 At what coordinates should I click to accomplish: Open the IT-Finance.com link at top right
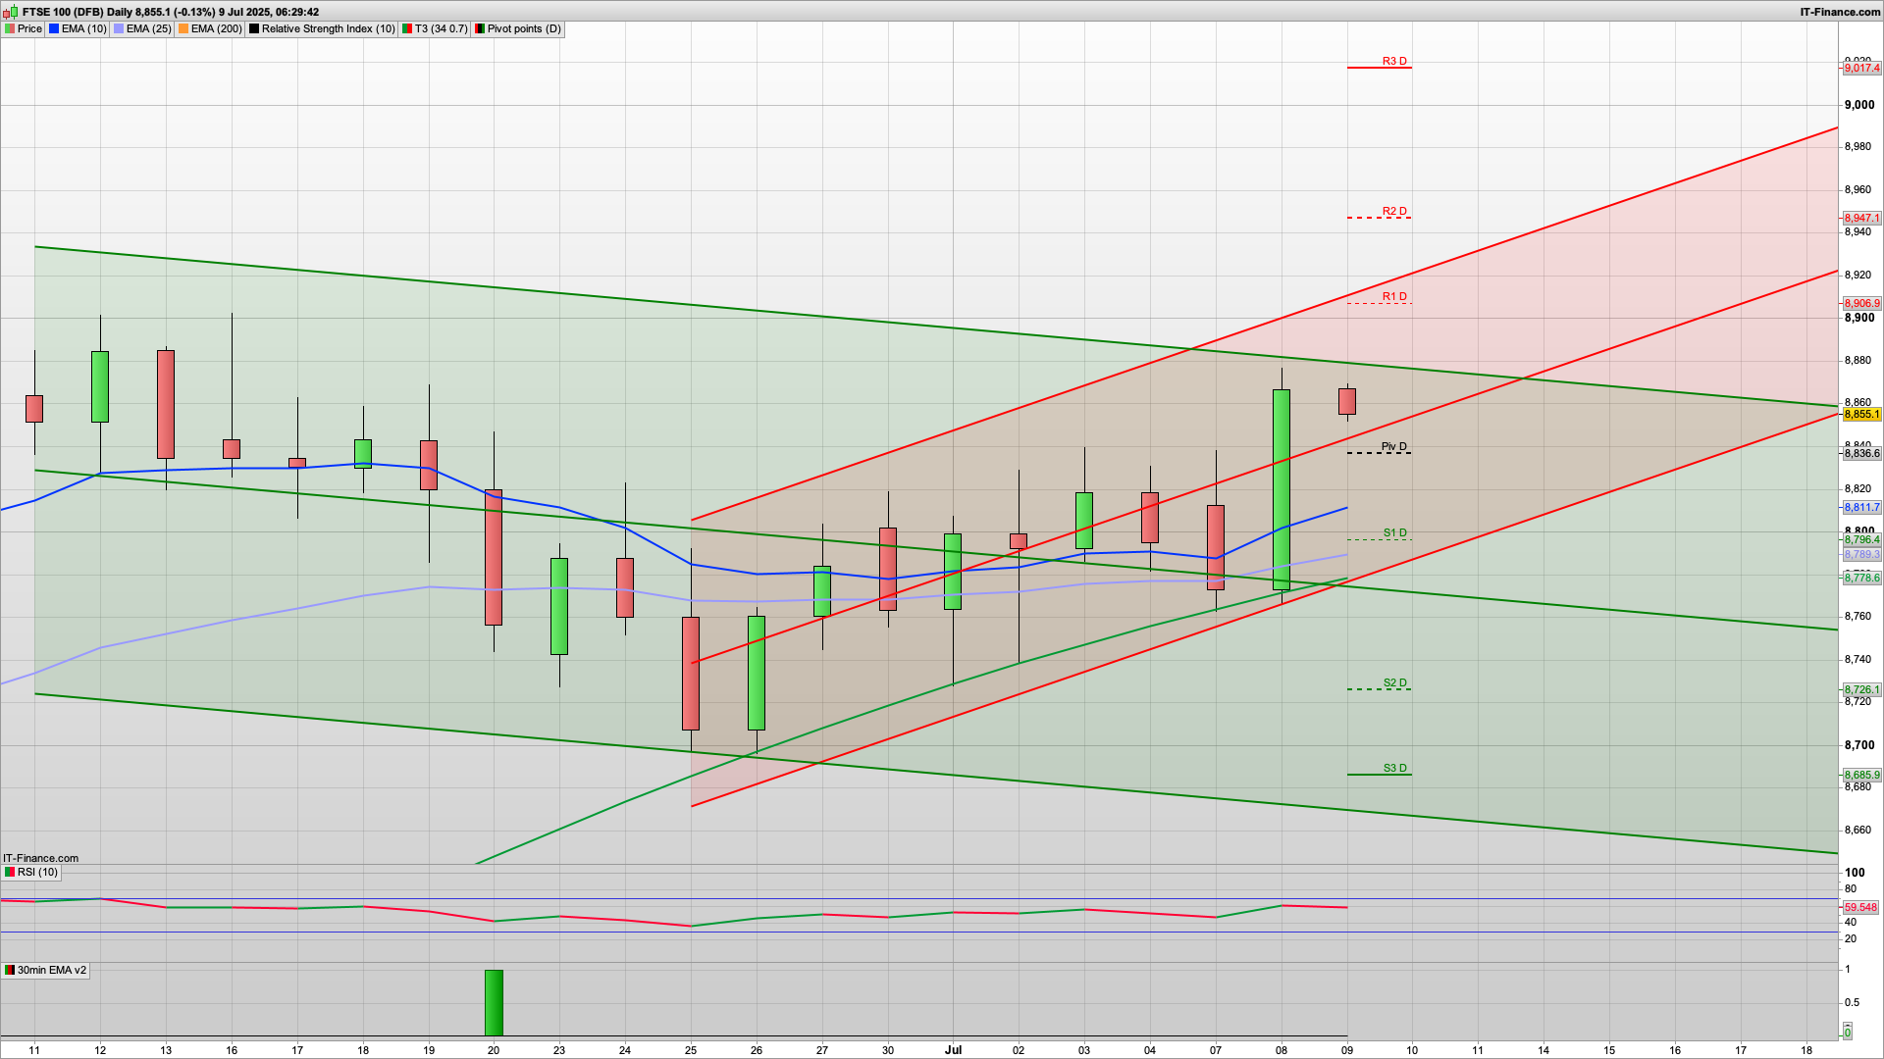1840,12
